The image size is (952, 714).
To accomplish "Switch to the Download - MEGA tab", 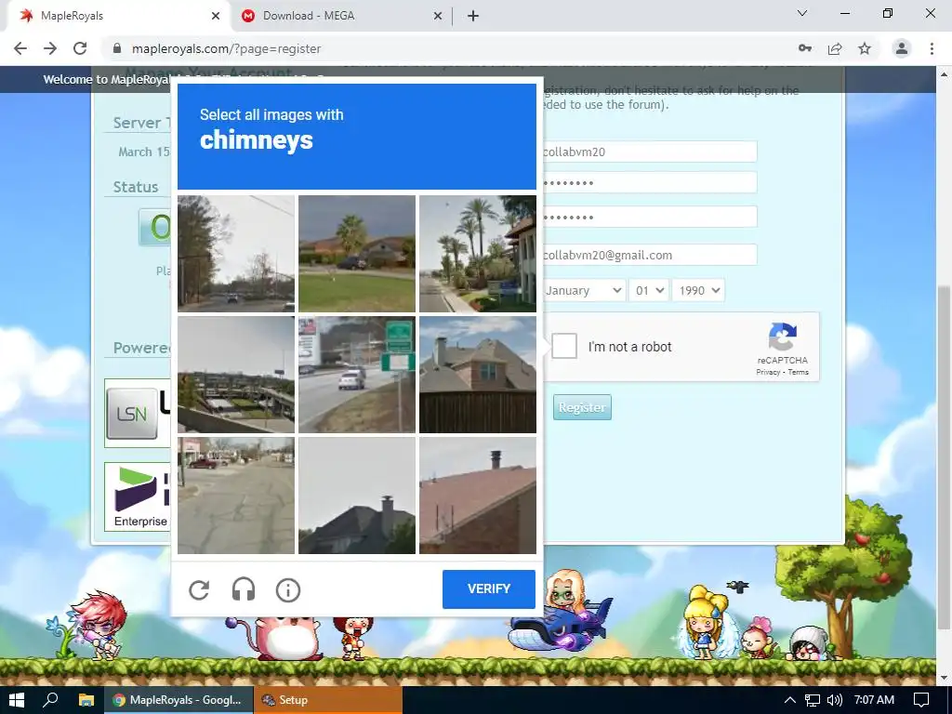I will click(341, 16).
